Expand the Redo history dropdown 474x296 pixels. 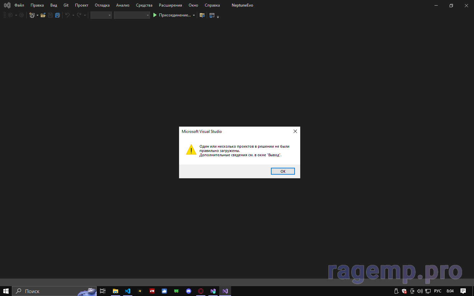click(85, 15)
